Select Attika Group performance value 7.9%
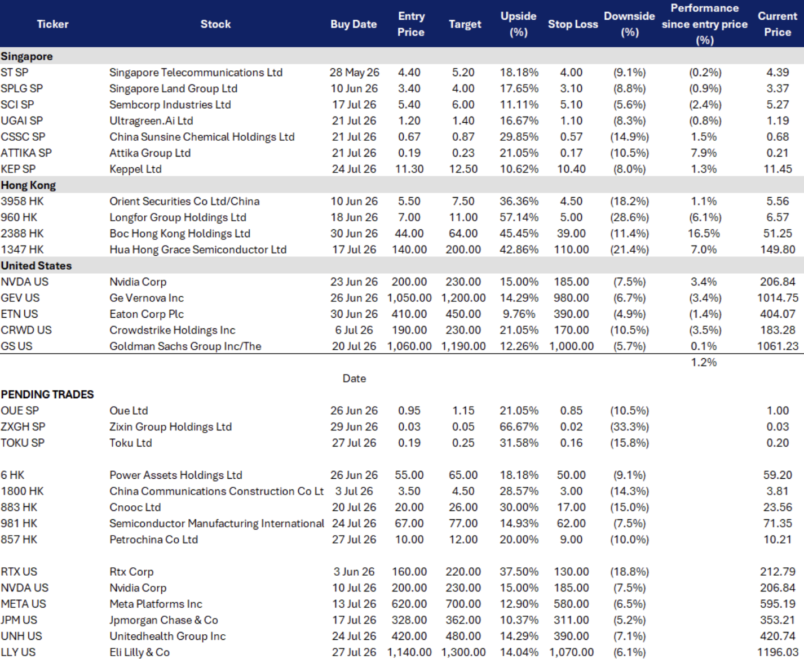Viewport: 804px width, 659px height. [x=704, y=153]
